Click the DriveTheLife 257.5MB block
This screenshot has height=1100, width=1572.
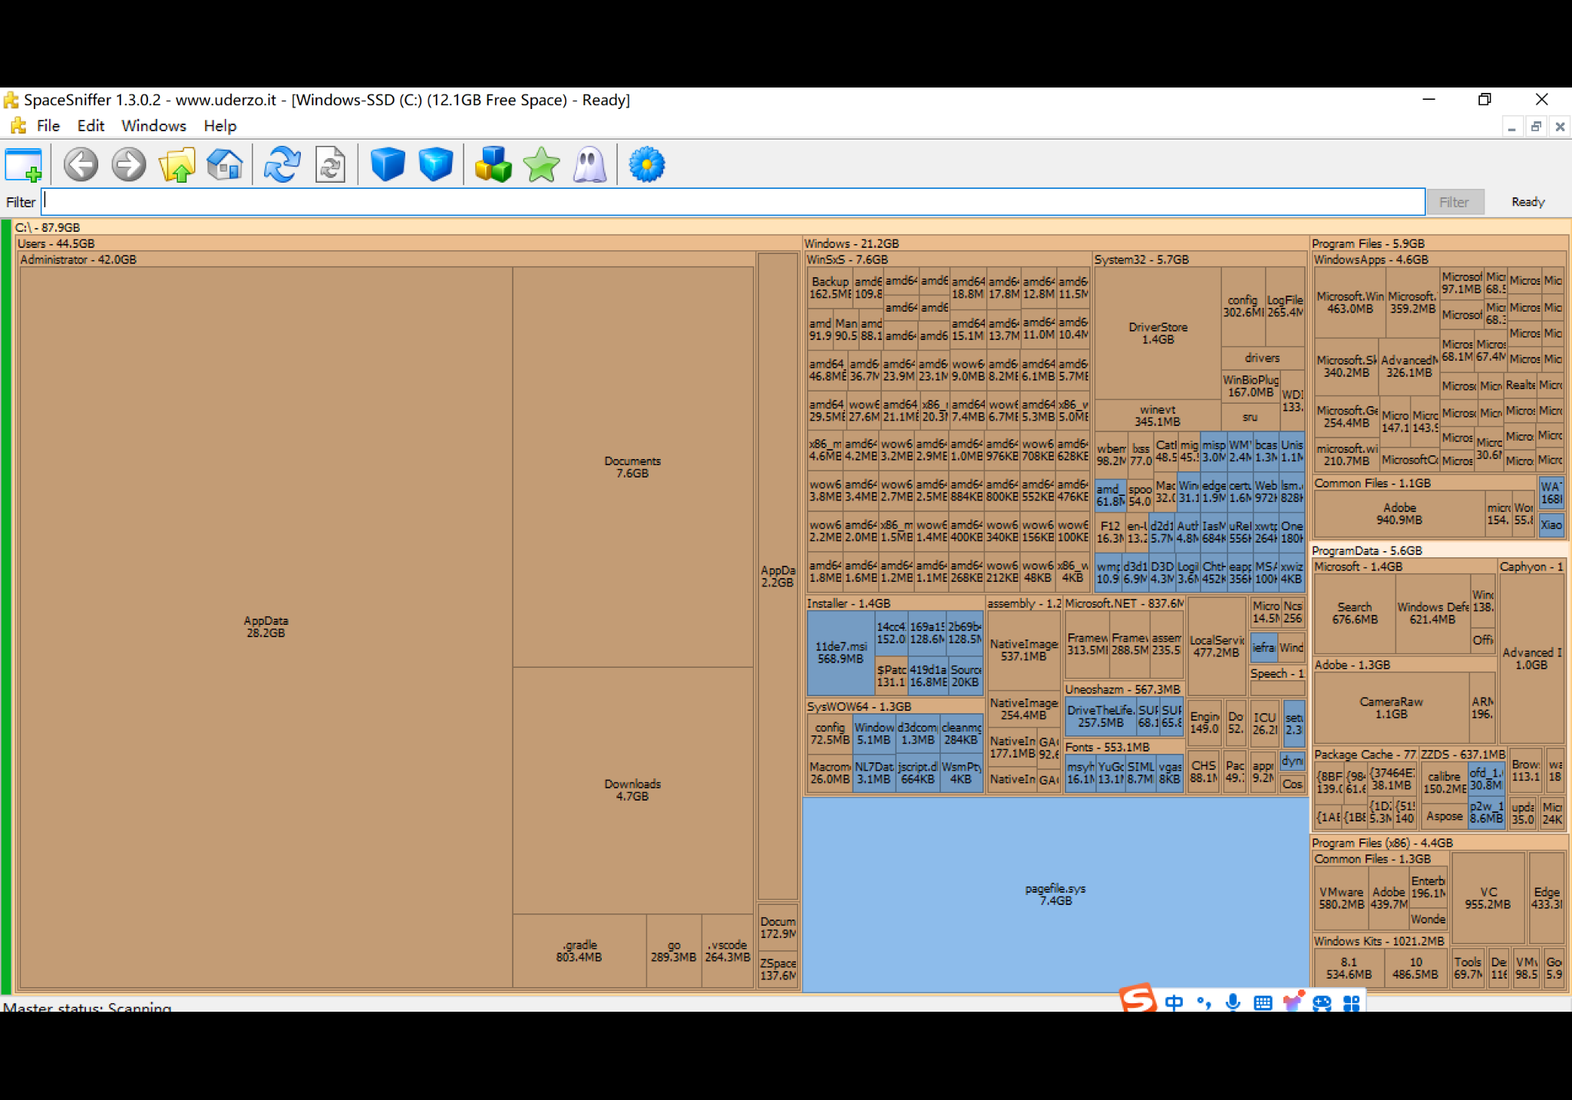(1101, 716)
